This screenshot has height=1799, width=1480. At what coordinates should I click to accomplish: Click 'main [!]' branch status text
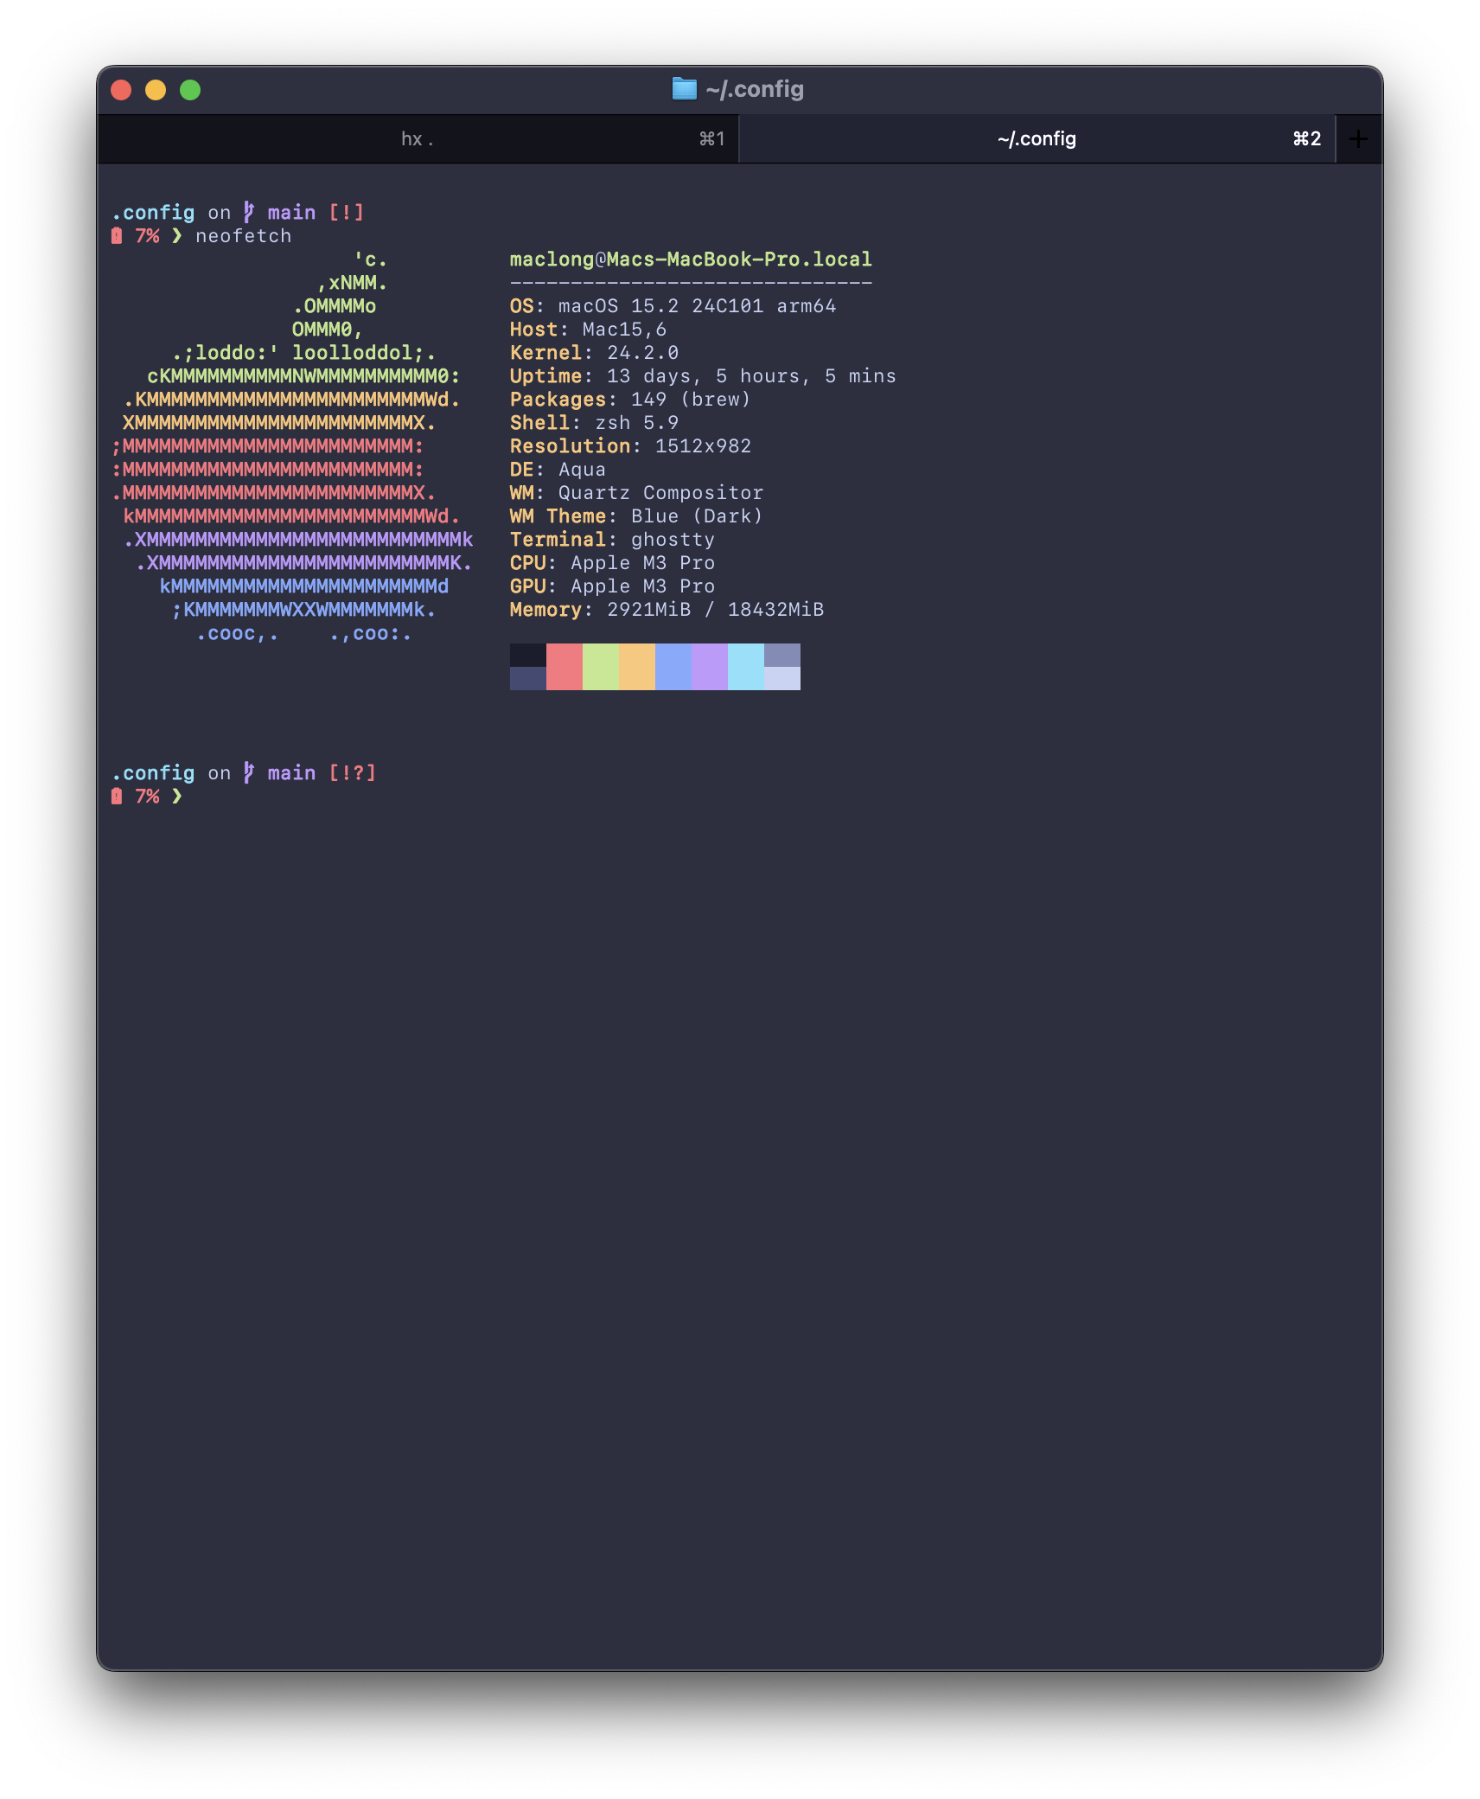point(316,212)
